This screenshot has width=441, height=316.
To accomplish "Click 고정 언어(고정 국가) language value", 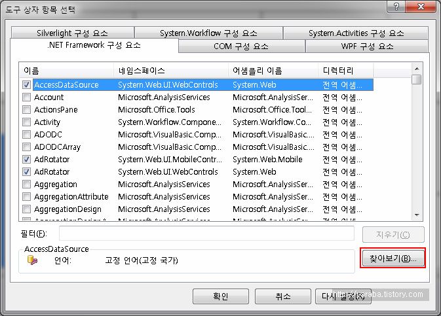I will (142, 260).
